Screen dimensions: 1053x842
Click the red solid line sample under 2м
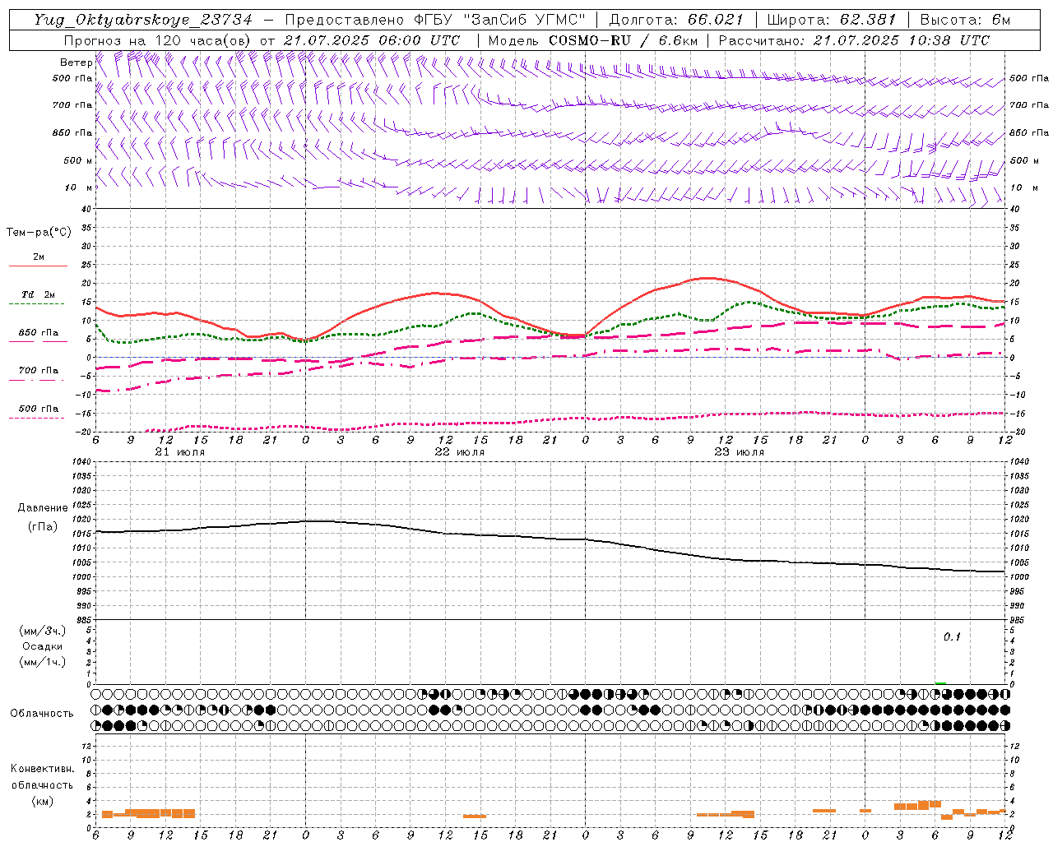click(38, 266)
